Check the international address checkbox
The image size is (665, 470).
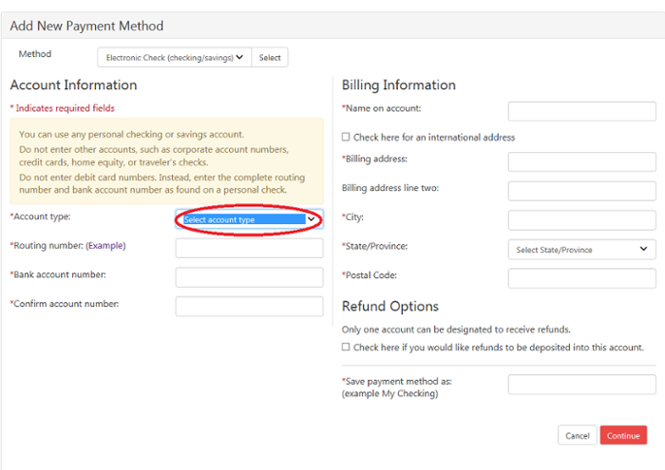(346, 137)
